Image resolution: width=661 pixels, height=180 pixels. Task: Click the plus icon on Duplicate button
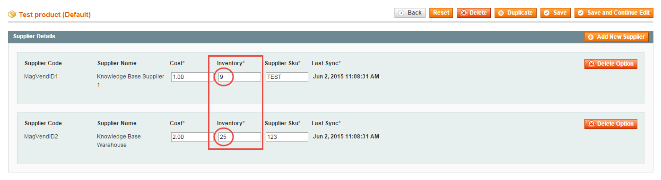501,13
